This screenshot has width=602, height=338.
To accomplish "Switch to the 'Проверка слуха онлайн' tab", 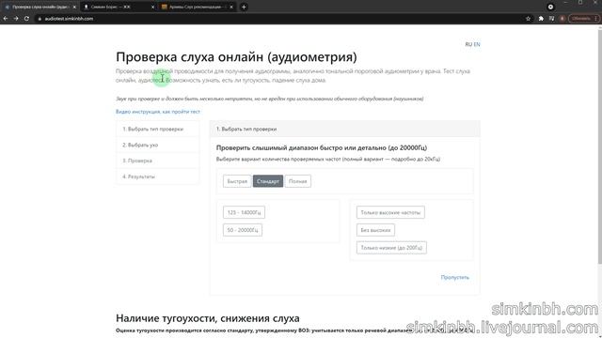I will [x=40, y=7].
